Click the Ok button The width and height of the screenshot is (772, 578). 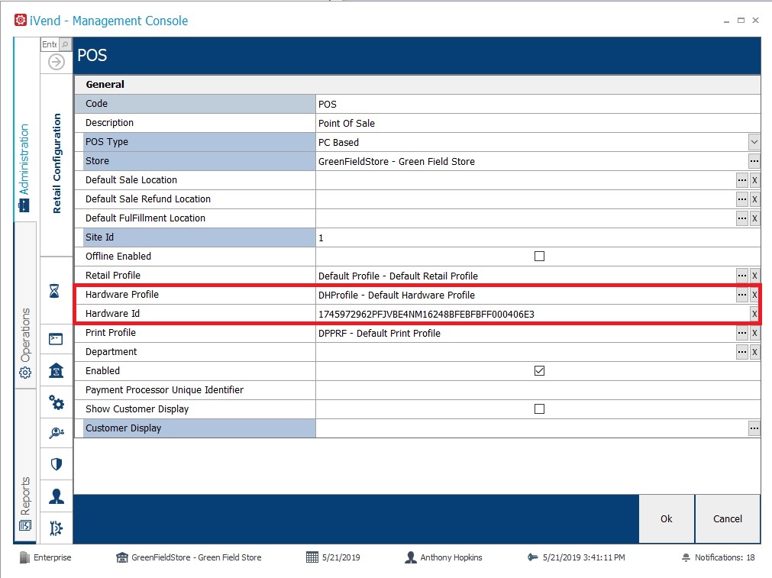point(666,519)
